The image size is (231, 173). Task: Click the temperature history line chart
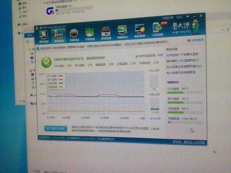pyautogui.click(x=95, y=93)
